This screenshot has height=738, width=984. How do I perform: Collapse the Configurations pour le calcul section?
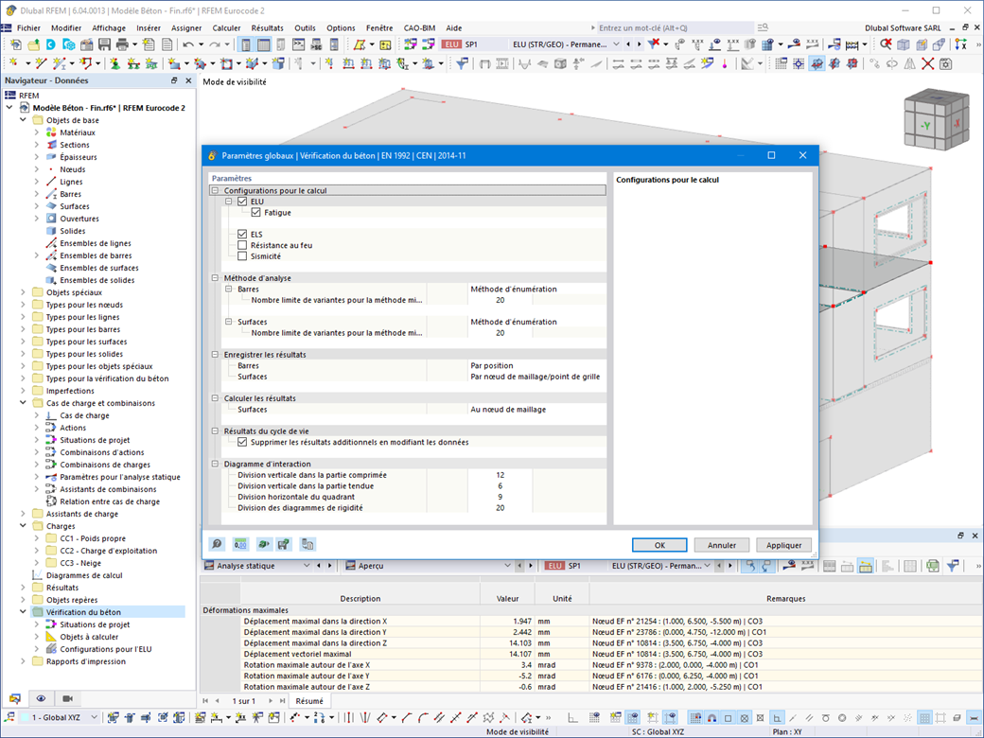[216, 190]
